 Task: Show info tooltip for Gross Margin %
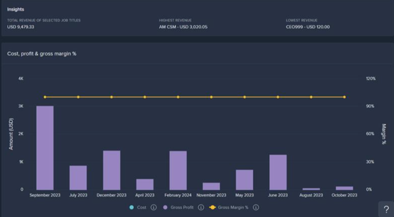[x=256, y=208]
